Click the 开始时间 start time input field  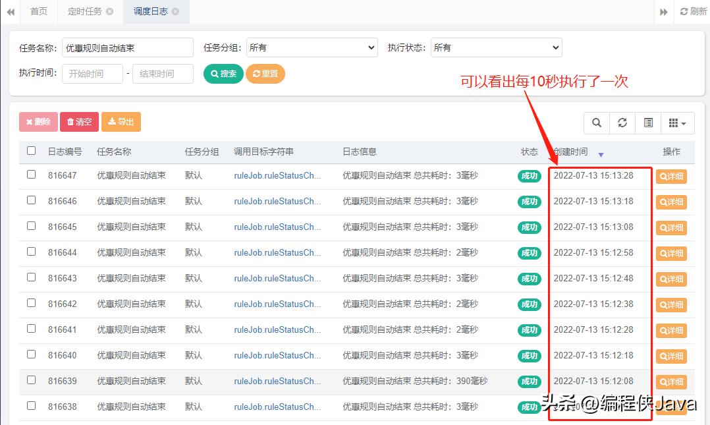[92, 73]
